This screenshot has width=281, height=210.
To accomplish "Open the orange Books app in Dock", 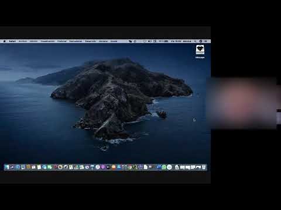I will tap(114, 167).
